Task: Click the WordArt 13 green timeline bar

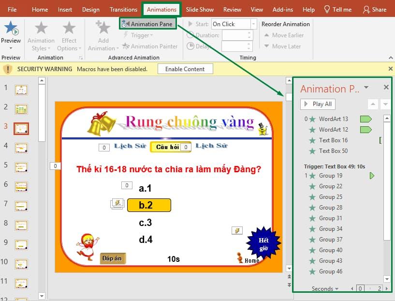Action: point(366,119)
